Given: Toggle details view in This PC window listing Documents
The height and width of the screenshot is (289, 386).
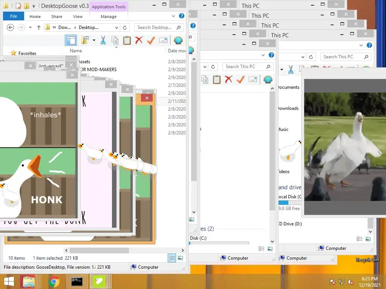Looking at the screenshot, I should (359, 239).
